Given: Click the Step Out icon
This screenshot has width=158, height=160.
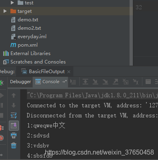Looking at the screenshot, I should coord(115,82).
